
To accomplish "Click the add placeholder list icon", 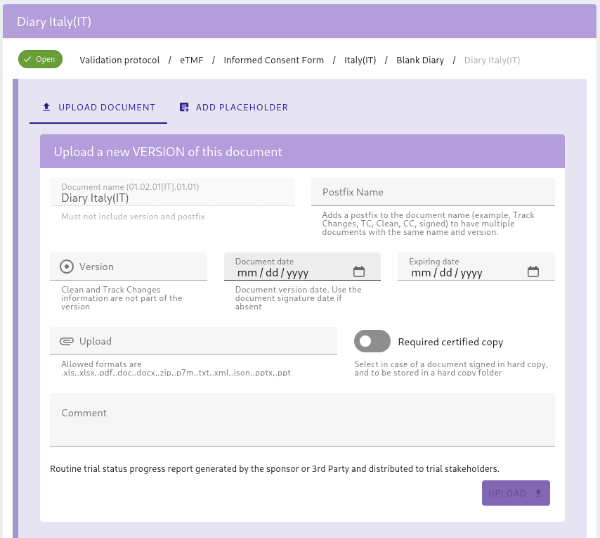I will pos(184,107).
